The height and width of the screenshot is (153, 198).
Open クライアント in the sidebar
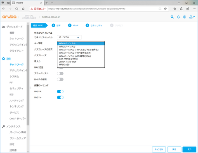(x=16, y=51)
